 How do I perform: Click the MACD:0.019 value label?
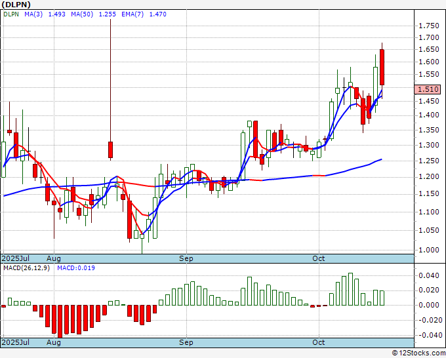click(x=76, y=268)
